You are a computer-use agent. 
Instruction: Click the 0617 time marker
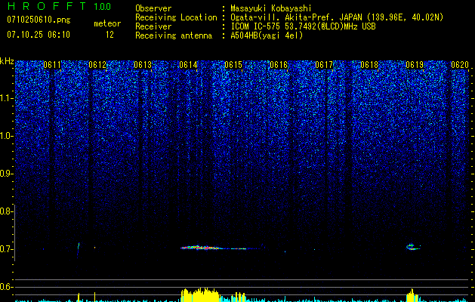pyautogui.click(x=324, y=65)
